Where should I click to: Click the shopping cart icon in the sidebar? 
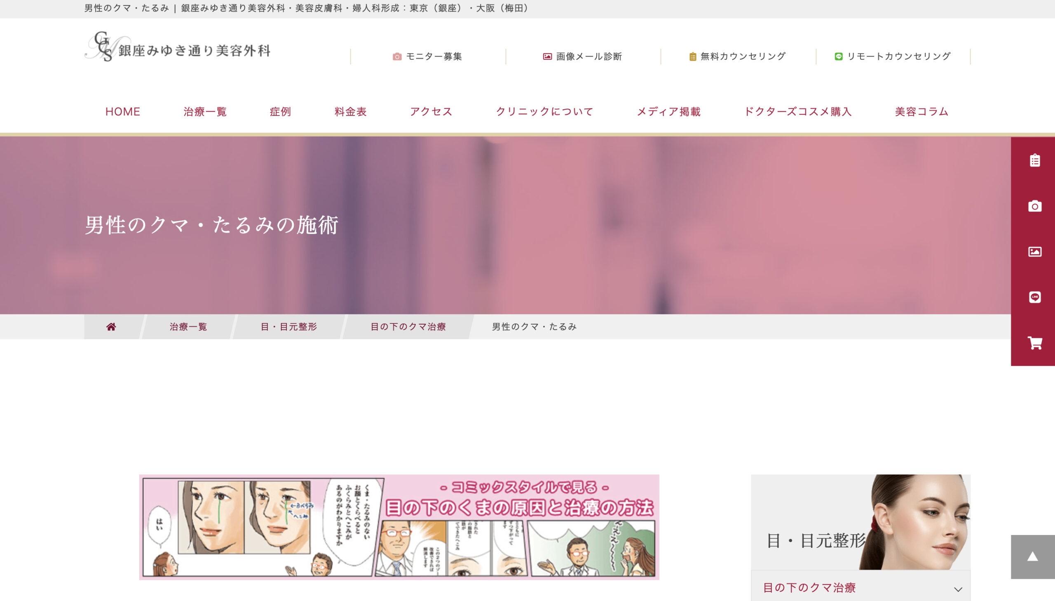(1036, 342)
